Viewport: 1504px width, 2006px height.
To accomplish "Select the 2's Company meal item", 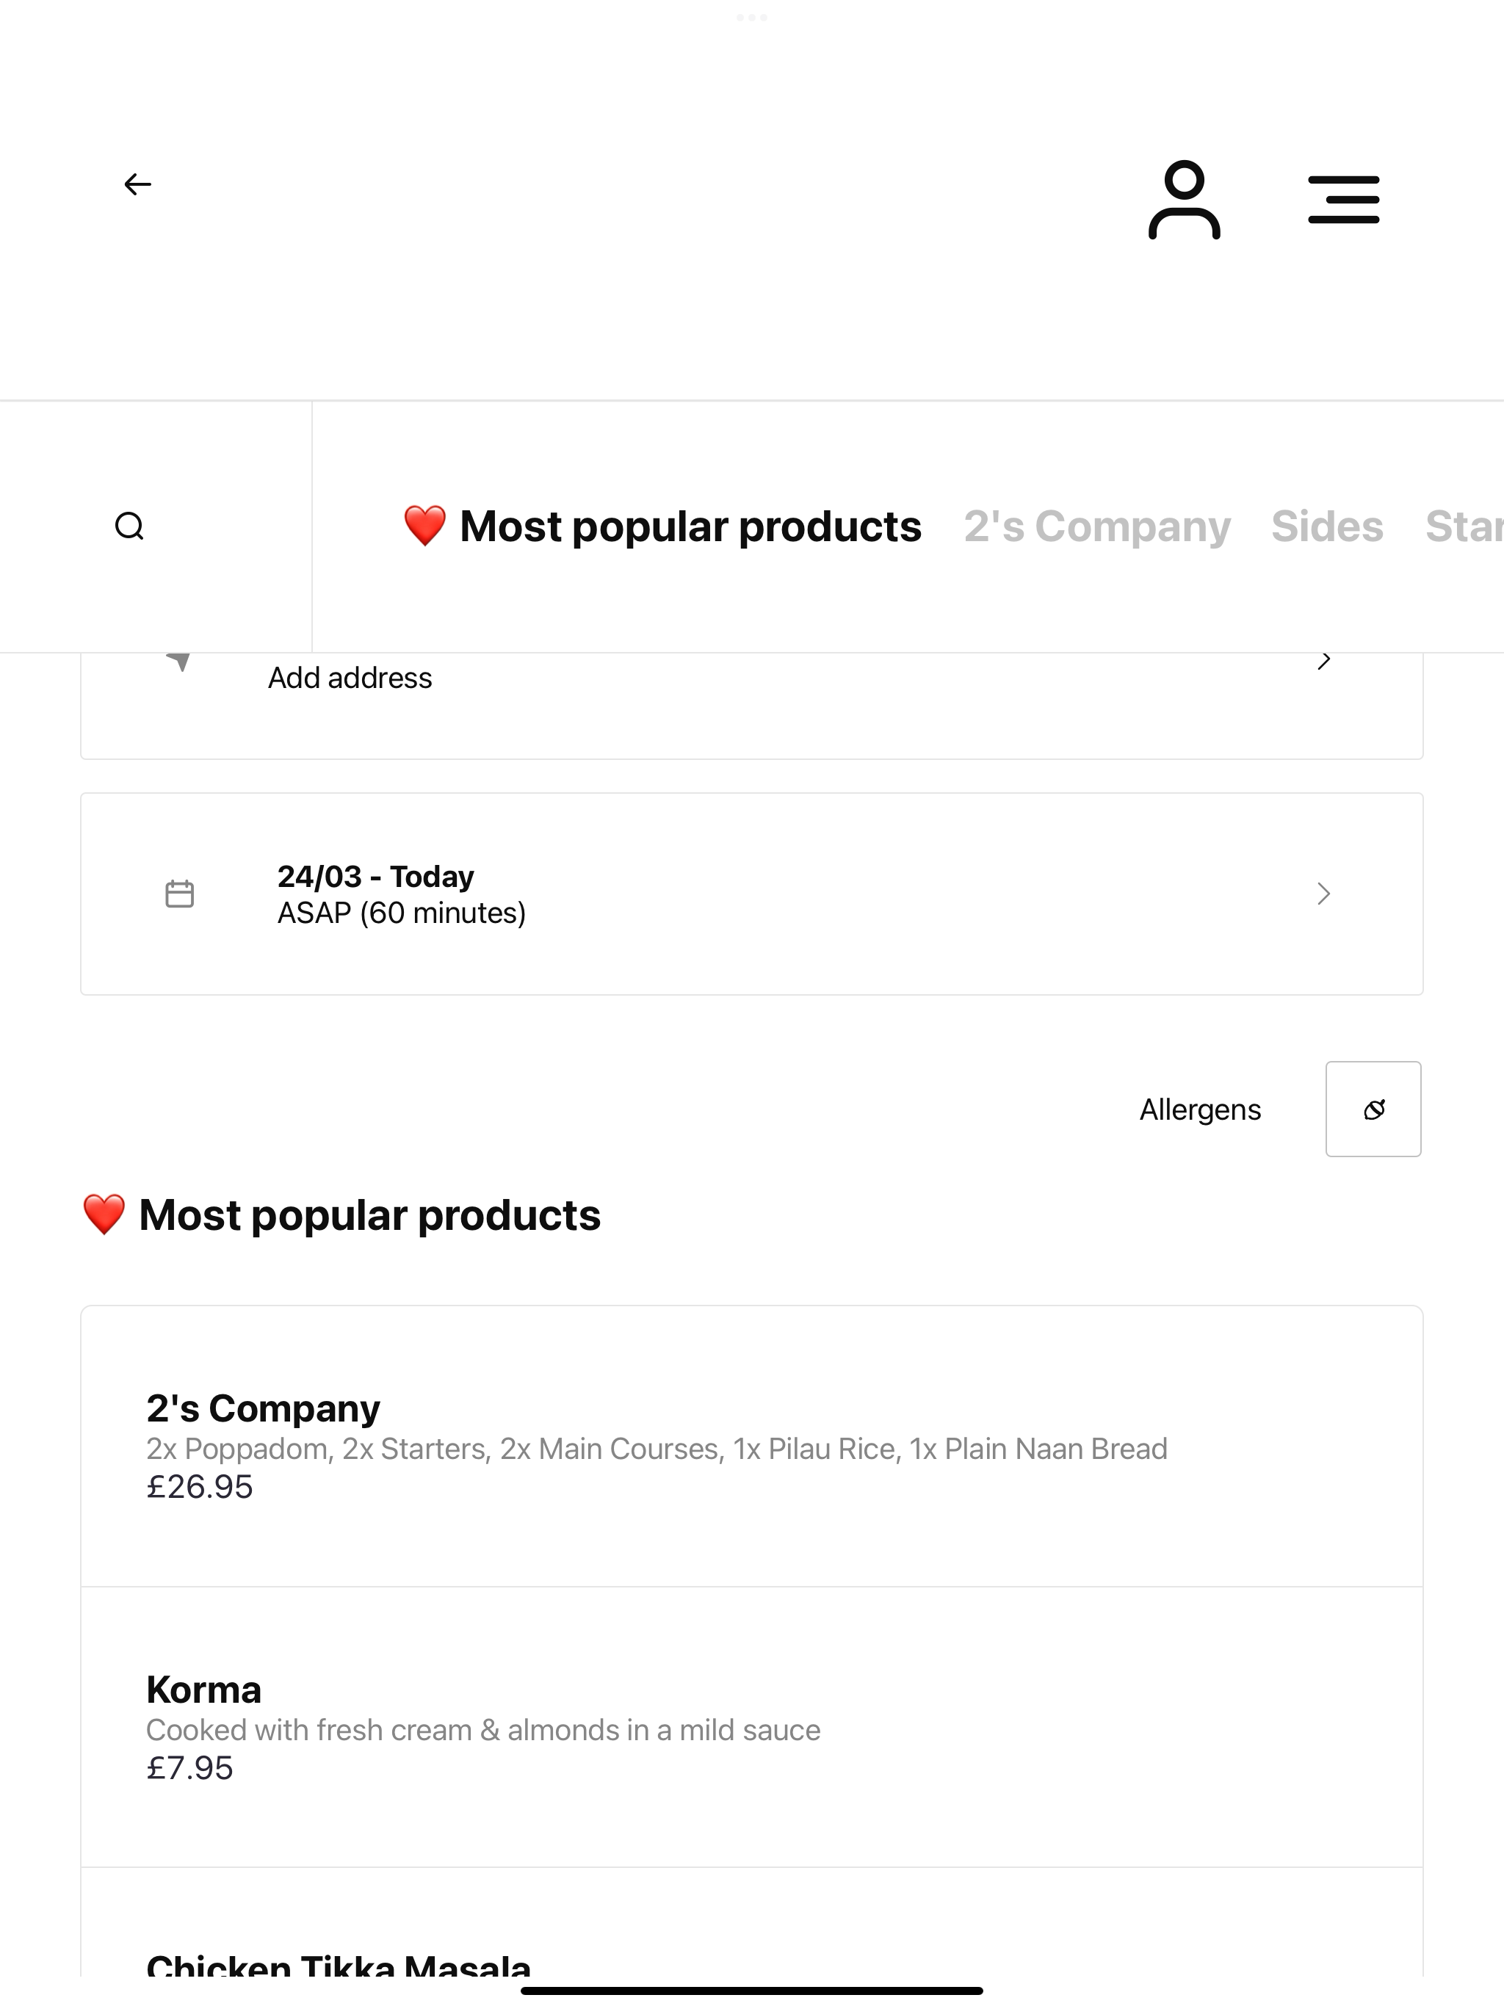I will pos(751,1446).
